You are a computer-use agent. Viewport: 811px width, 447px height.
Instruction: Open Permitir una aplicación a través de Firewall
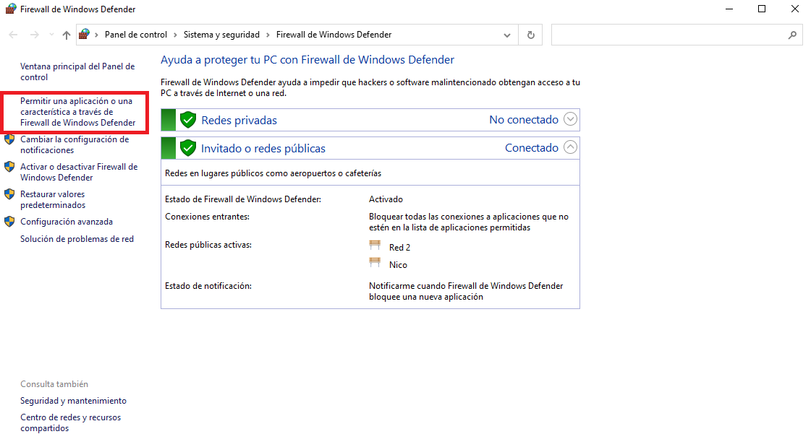point(77,112)
